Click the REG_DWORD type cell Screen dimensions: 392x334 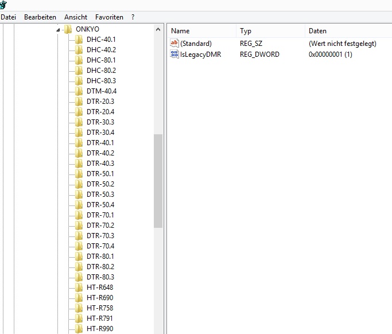pyautogui.click(x=259, y=55)
